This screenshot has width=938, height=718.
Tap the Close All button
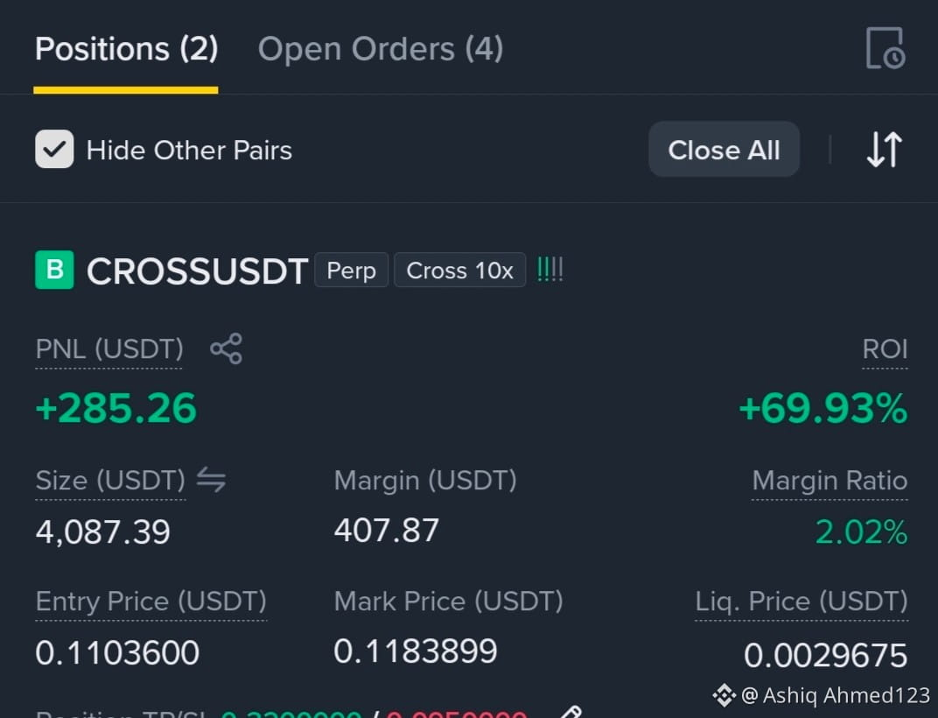click(x=724, y=149)
